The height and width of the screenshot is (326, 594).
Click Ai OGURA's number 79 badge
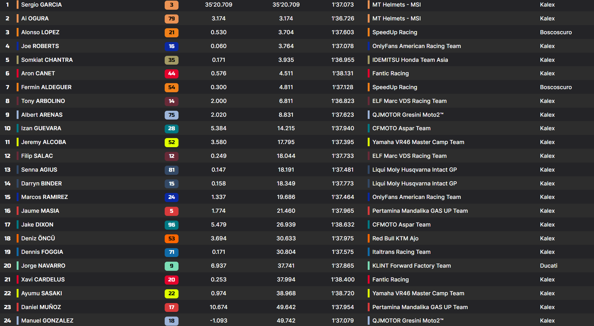click(x=171, y=19)
